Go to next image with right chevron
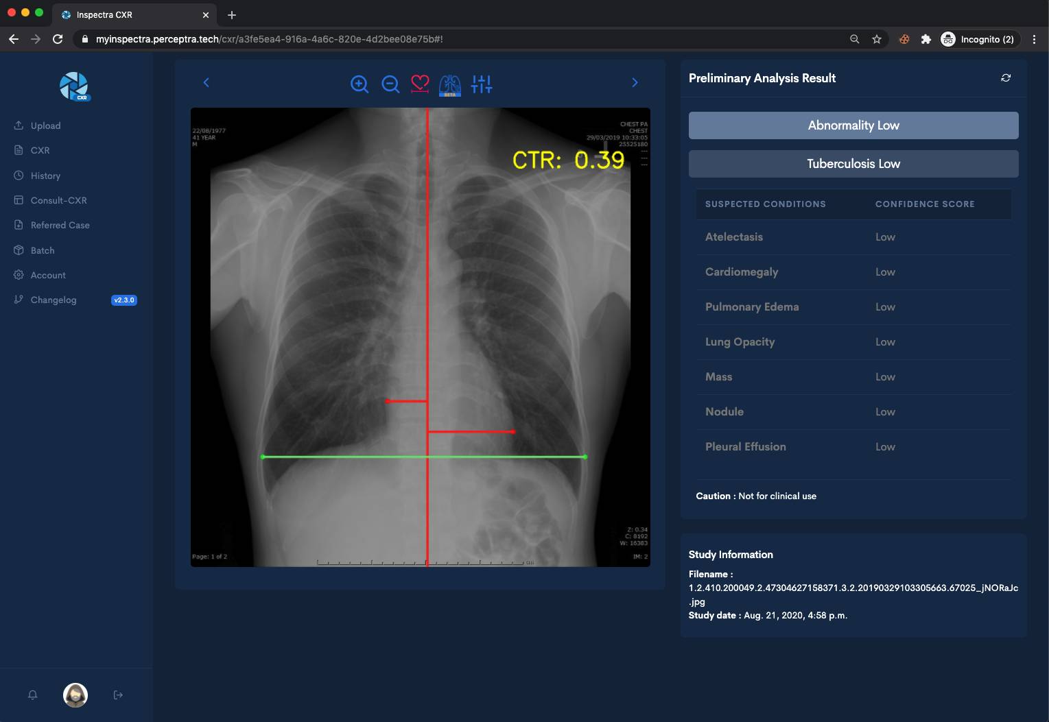This screenshot has height=722, width=1049. point(635,83)
